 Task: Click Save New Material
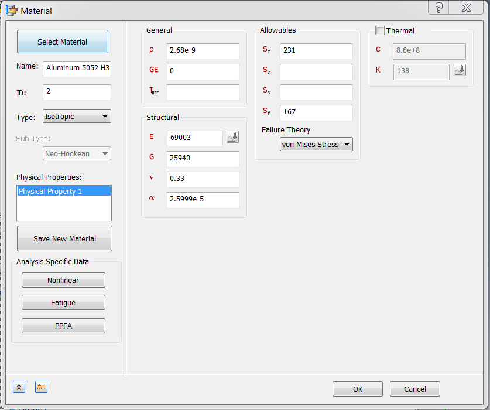tap(64, 238)
